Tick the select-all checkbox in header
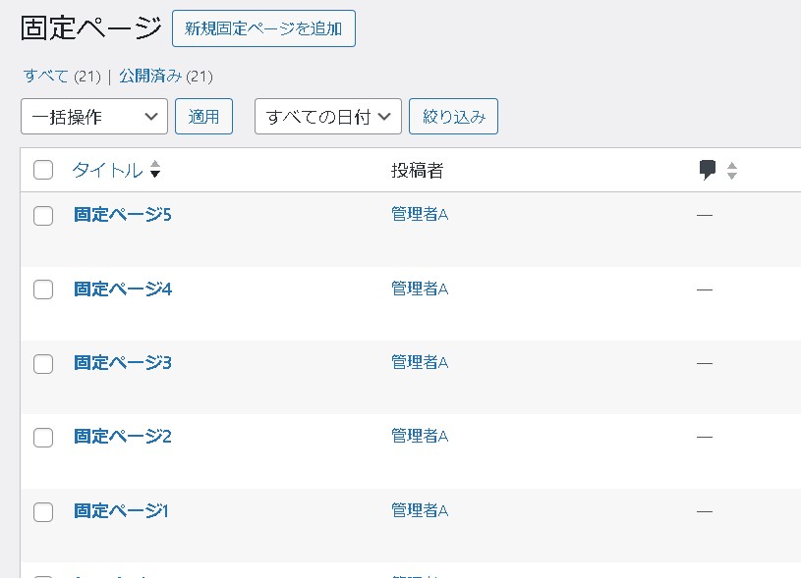 (x=43, y=171)
